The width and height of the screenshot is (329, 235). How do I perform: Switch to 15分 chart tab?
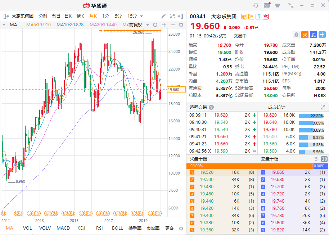[132, 16]
